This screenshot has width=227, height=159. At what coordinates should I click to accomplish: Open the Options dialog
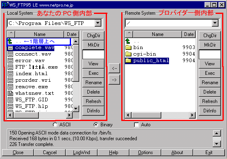(x=145, y=152)
